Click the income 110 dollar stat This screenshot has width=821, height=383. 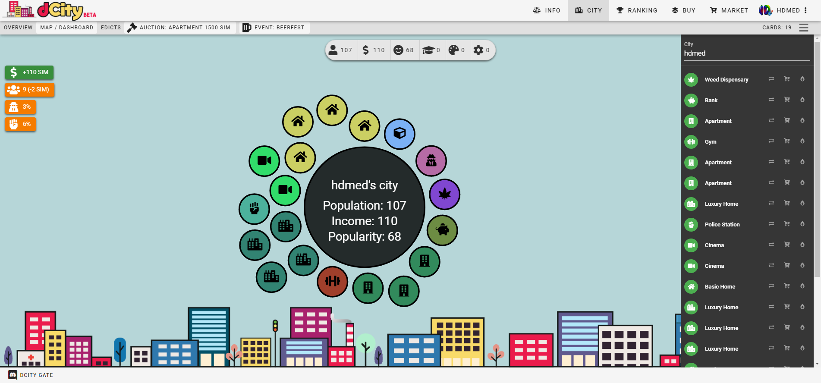point(374,50)
